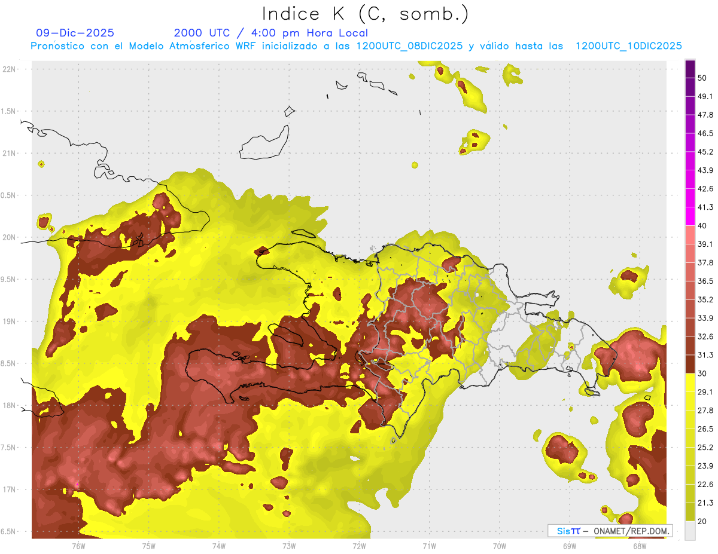Click the longitude label '73W'
Viewport: 718px width, 554px height.
289,546
